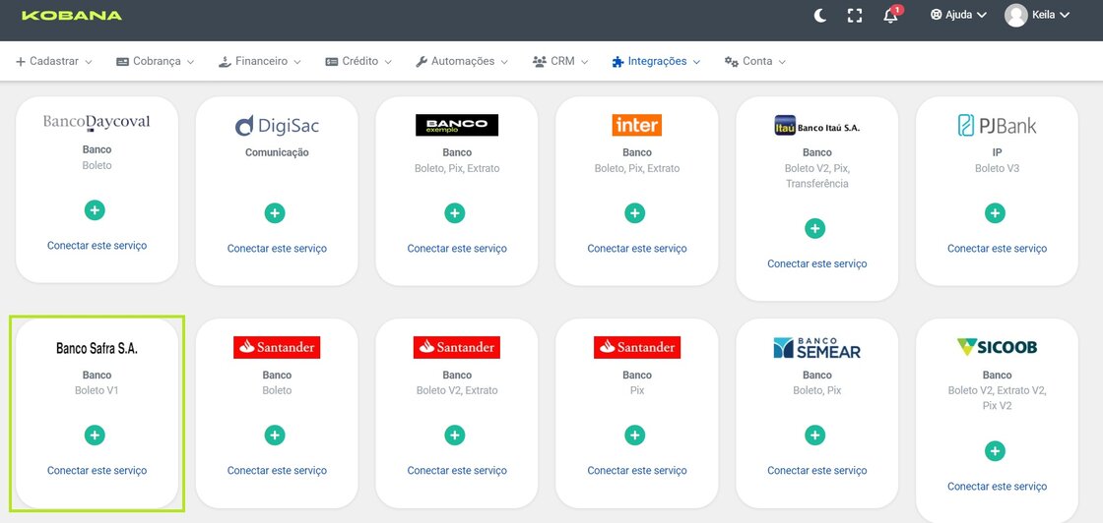Open the Cobrança menu
1103x523 pixels.
point(156,61)
